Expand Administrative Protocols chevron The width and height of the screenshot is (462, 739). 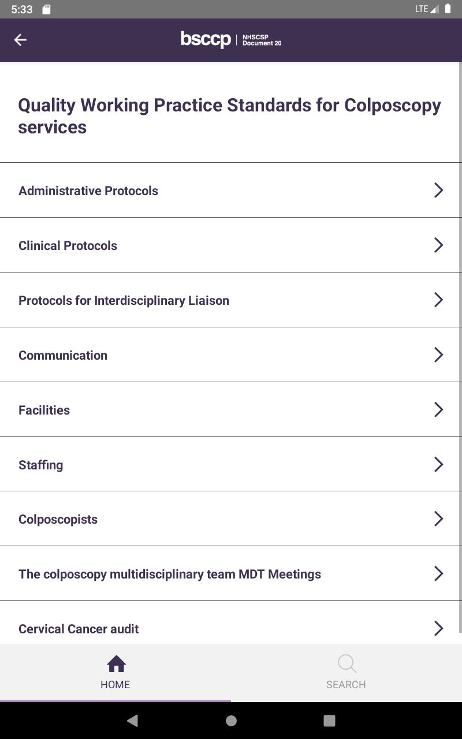pyautogui.click(x=438, y=190)
